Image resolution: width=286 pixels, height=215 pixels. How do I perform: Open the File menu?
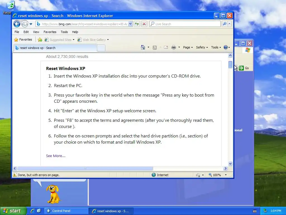coord(17,32)
